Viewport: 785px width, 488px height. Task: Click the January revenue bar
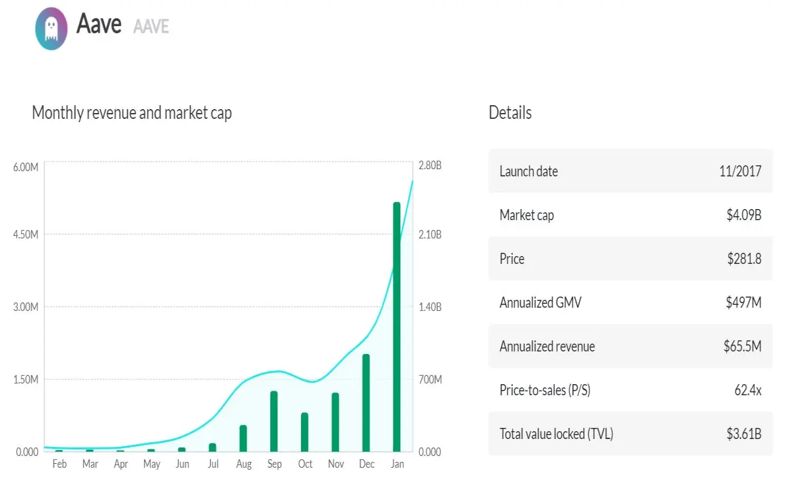pyautogui.click(x=396, y=327)
